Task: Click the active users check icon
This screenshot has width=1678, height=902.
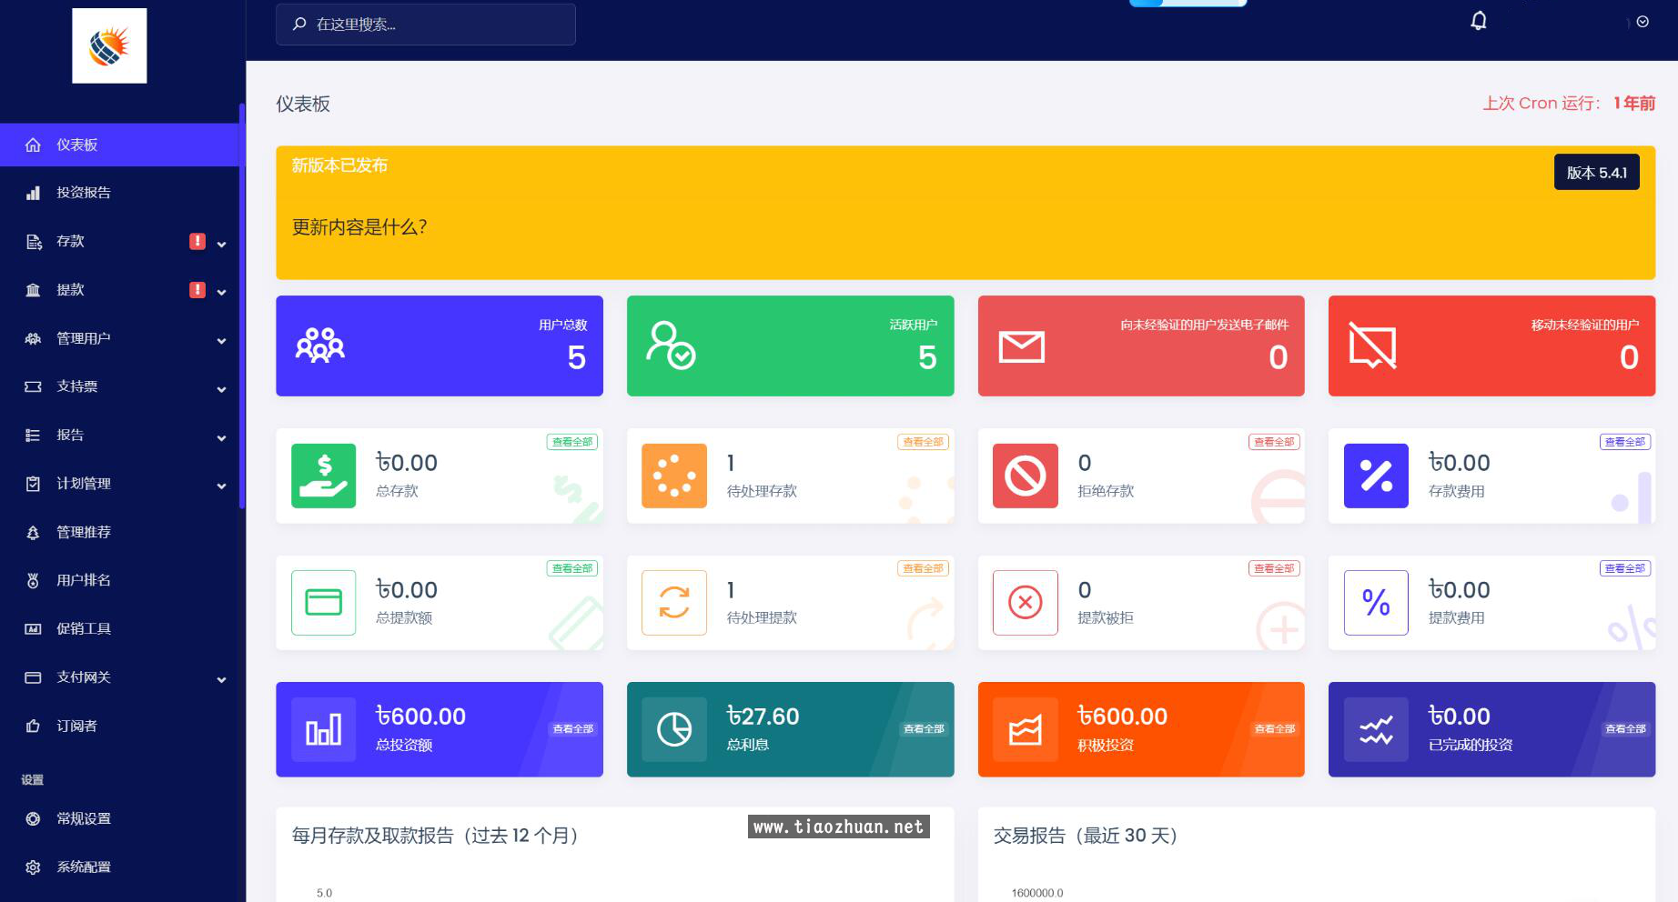Action: point(671,346)
